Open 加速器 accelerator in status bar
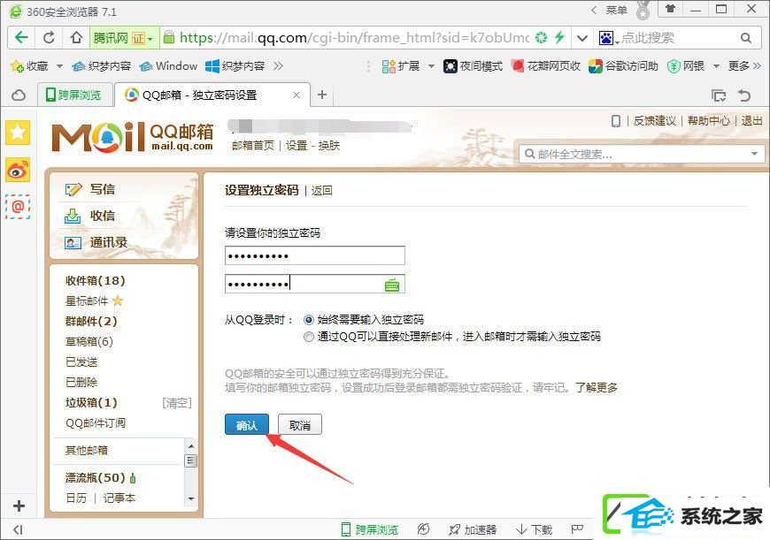This screenshot has width=770, height=540. (x=473, y=529)
